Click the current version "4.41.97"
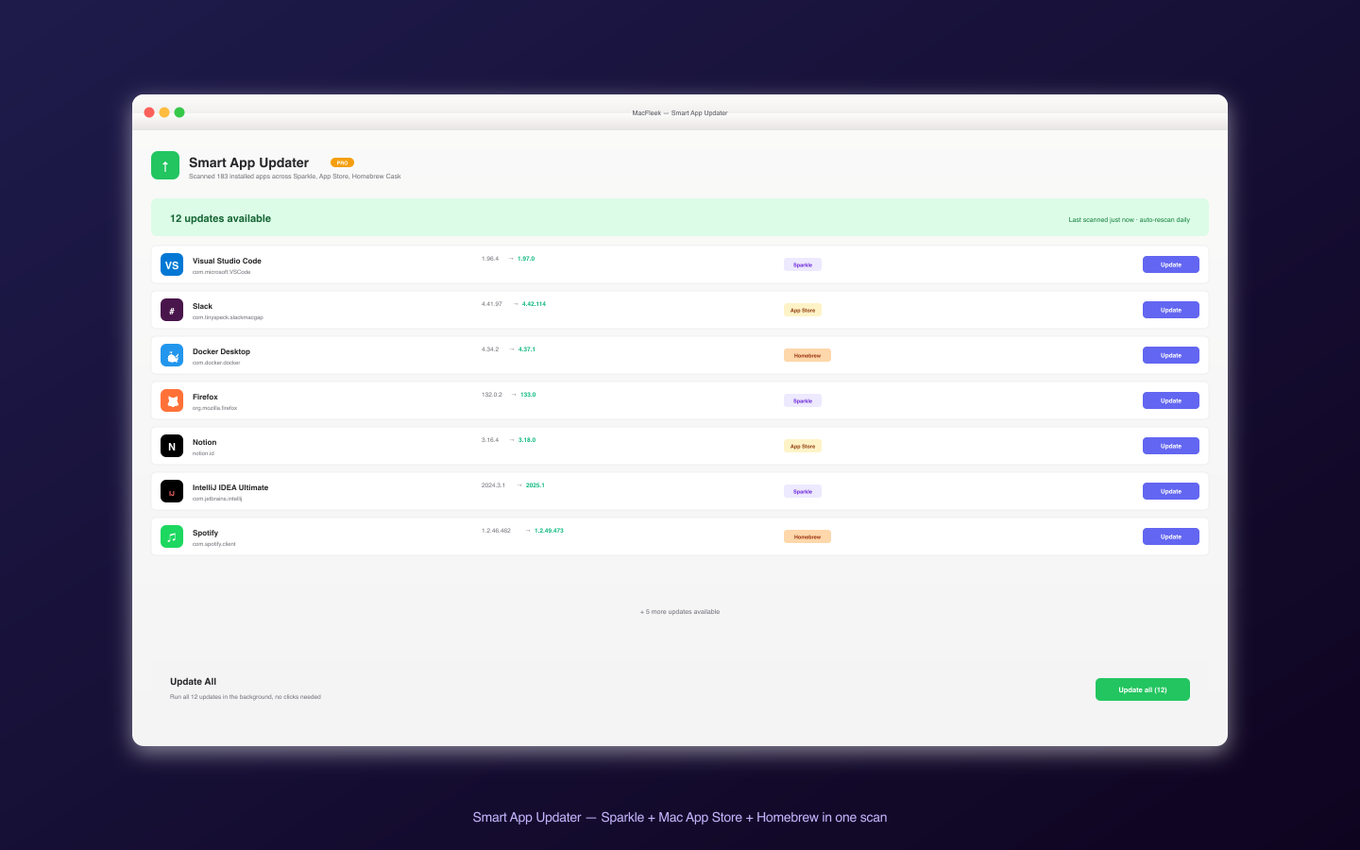The width and height of the screenshot is (1360, 850). [492, 304]
